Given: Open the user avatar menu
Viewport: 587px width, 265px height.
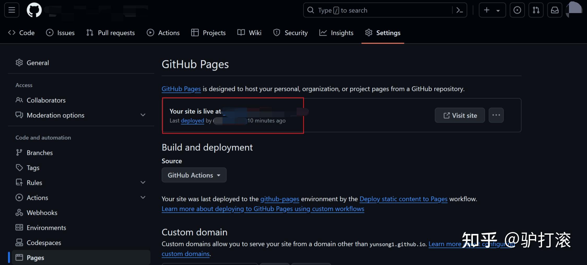Looking at the screenshot, I should point(574,10).
